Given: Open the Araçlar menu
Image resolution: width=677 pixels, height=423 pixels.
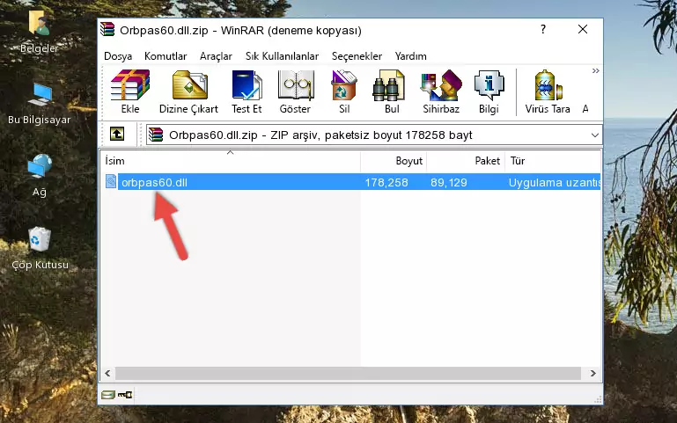Looking at the screenshot, I should 216,56.
